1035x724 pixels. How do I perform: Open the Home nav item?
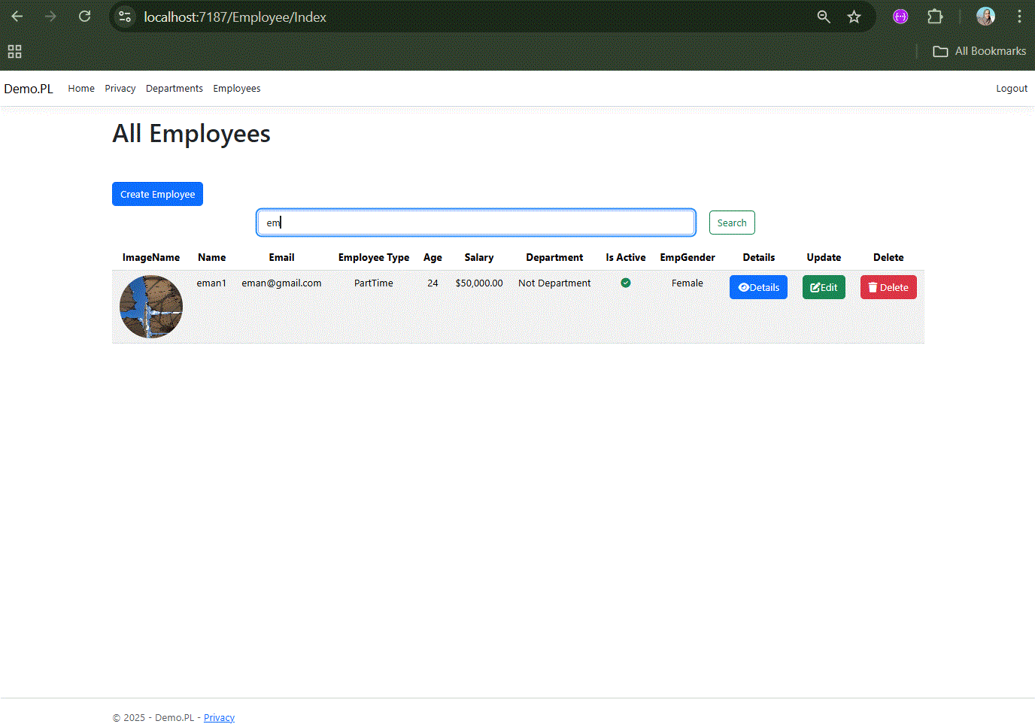(x=81, y=89)
